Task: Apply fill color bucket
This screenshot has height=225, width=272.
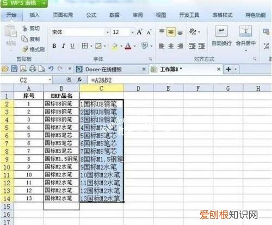Action: pyautogui.click(x=115, y=46)
